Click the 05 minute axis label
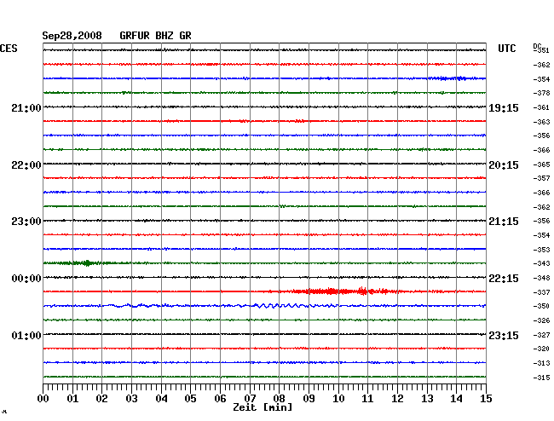554x421 pixels. (x=190, y=398)
